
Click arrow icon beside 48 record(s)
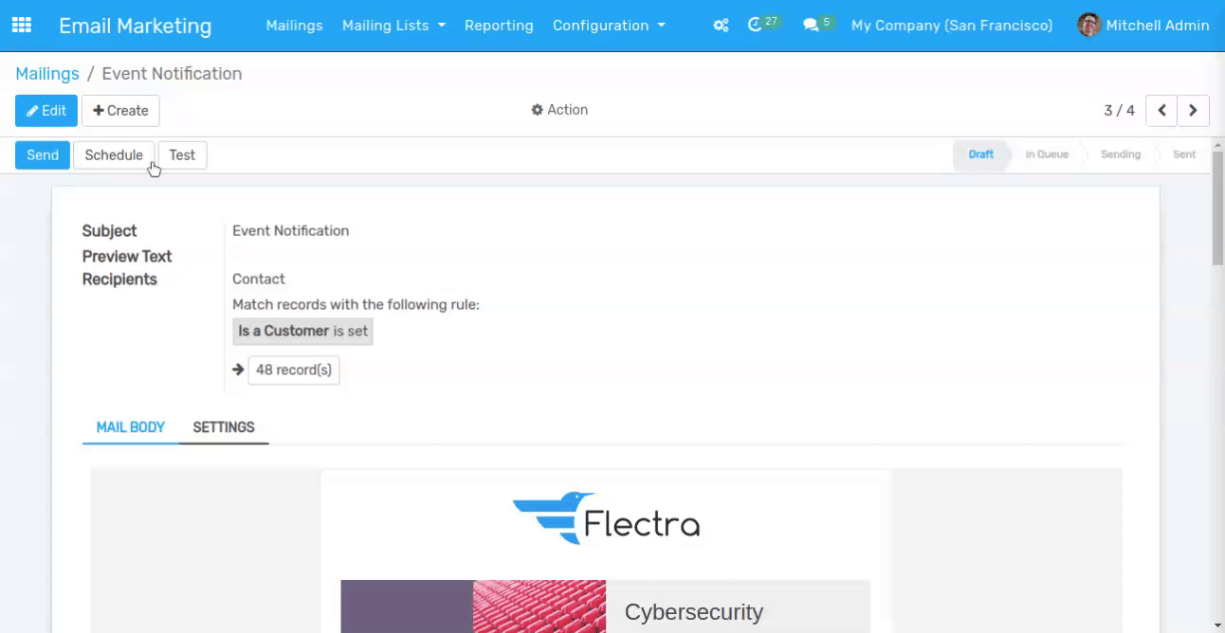tap(238, 370)
